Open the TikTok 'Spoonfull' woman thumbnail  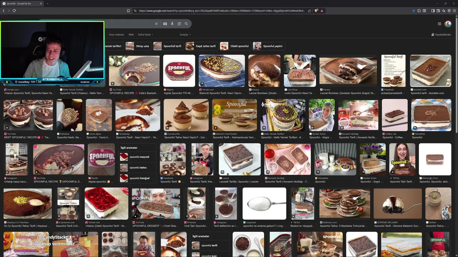point(402,159)
